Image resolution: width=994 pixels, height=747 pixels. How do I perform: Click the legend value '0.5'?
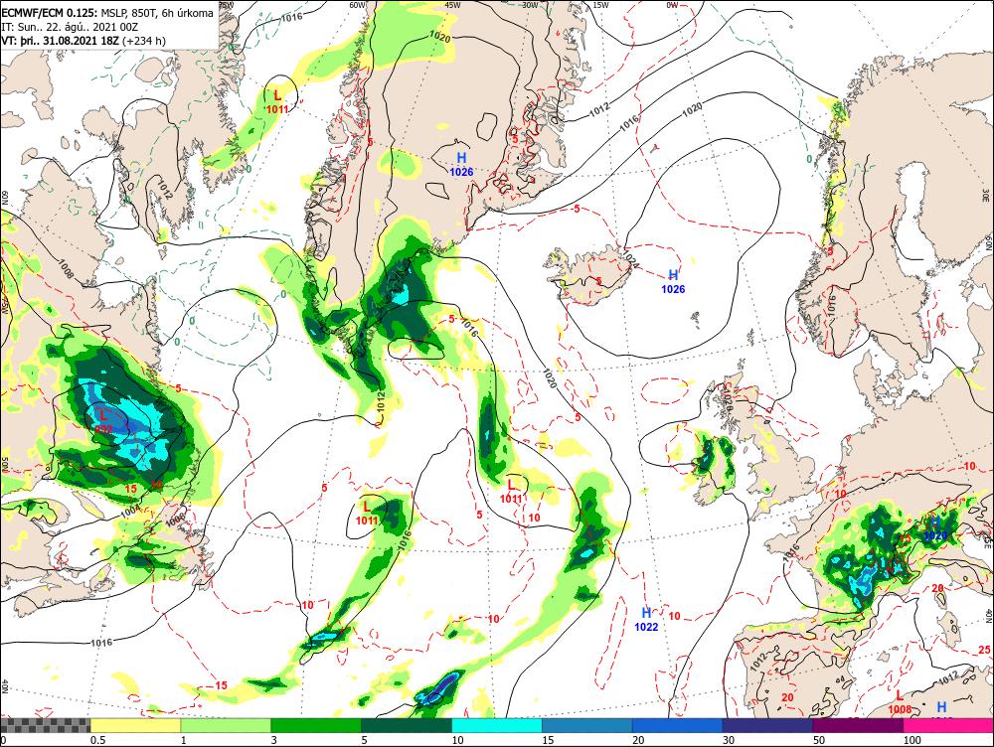point(97,740)
